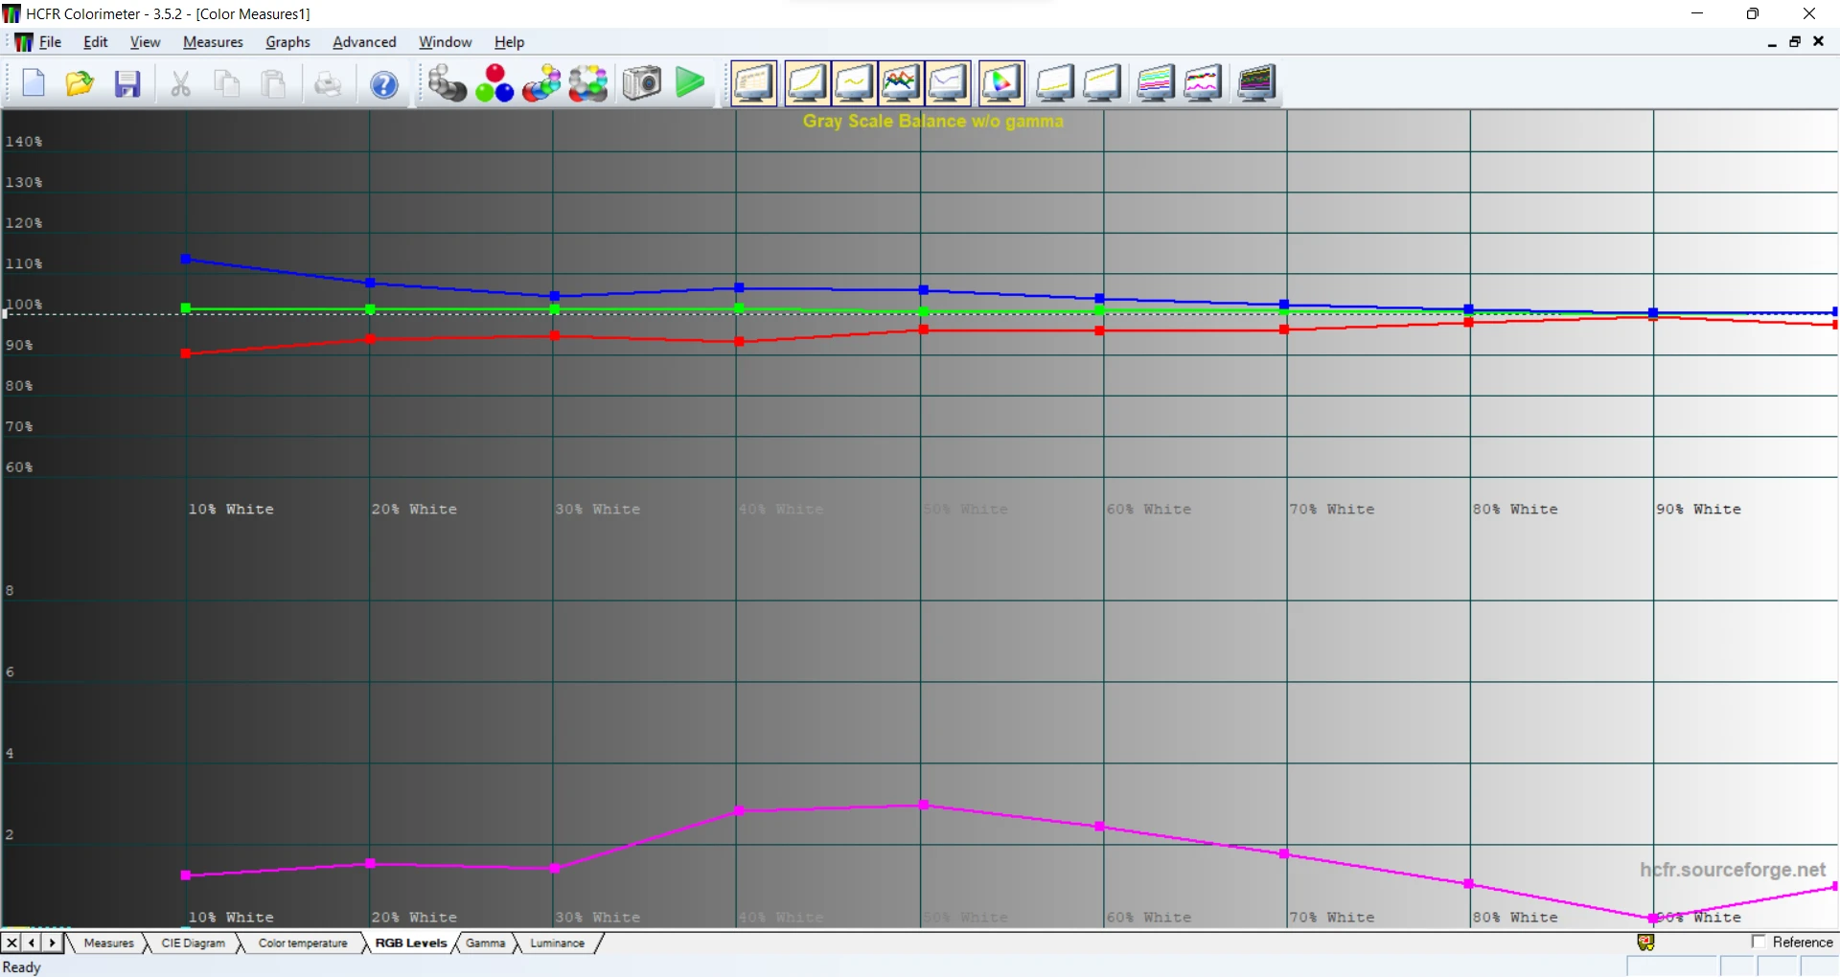Click the green data point at 40% White

[x=739, y=308]
